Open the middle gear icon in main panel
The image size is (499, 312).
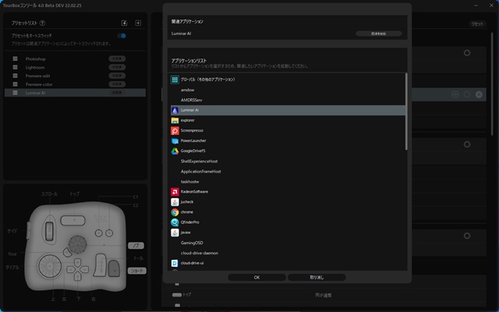[467, 144]
